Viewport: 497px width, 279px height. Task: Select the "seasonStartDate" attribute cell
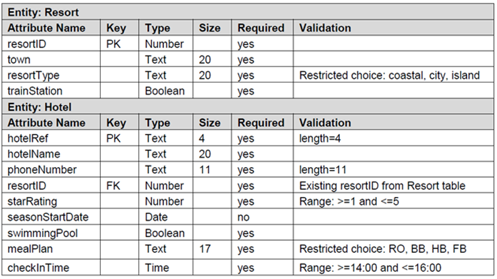(x=48, y=217)
